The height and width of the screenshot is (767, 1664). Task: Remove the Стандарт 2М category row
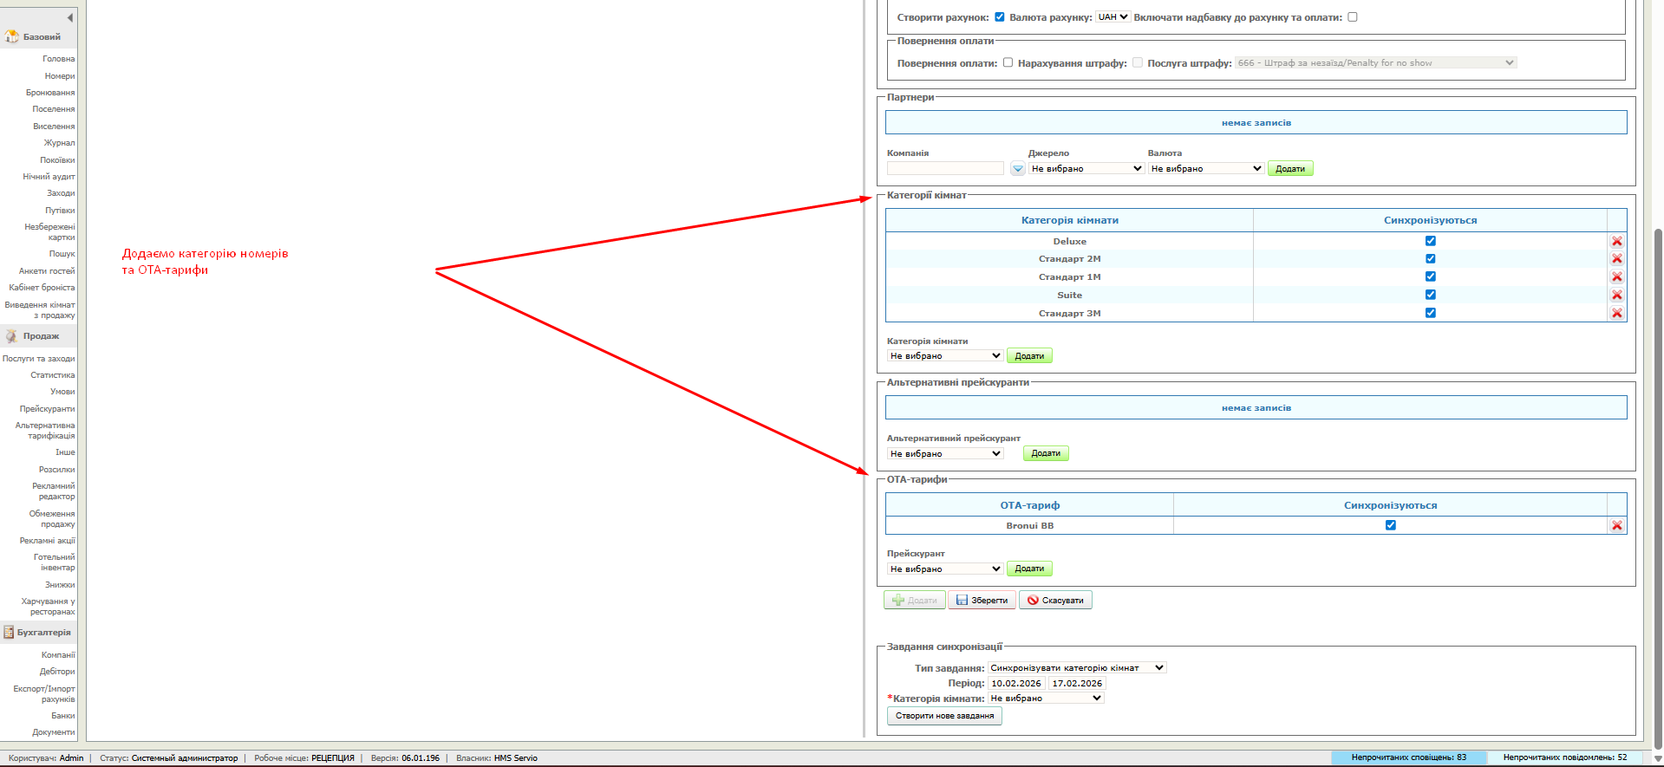click(1616, 259)
